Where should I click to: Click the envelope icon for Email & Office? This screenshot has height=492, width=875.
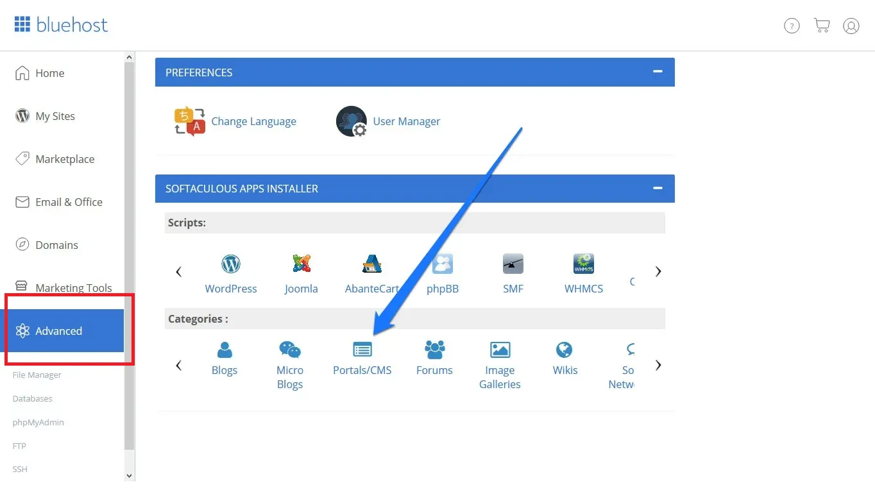pyautogui.click(x=22, y=202)
